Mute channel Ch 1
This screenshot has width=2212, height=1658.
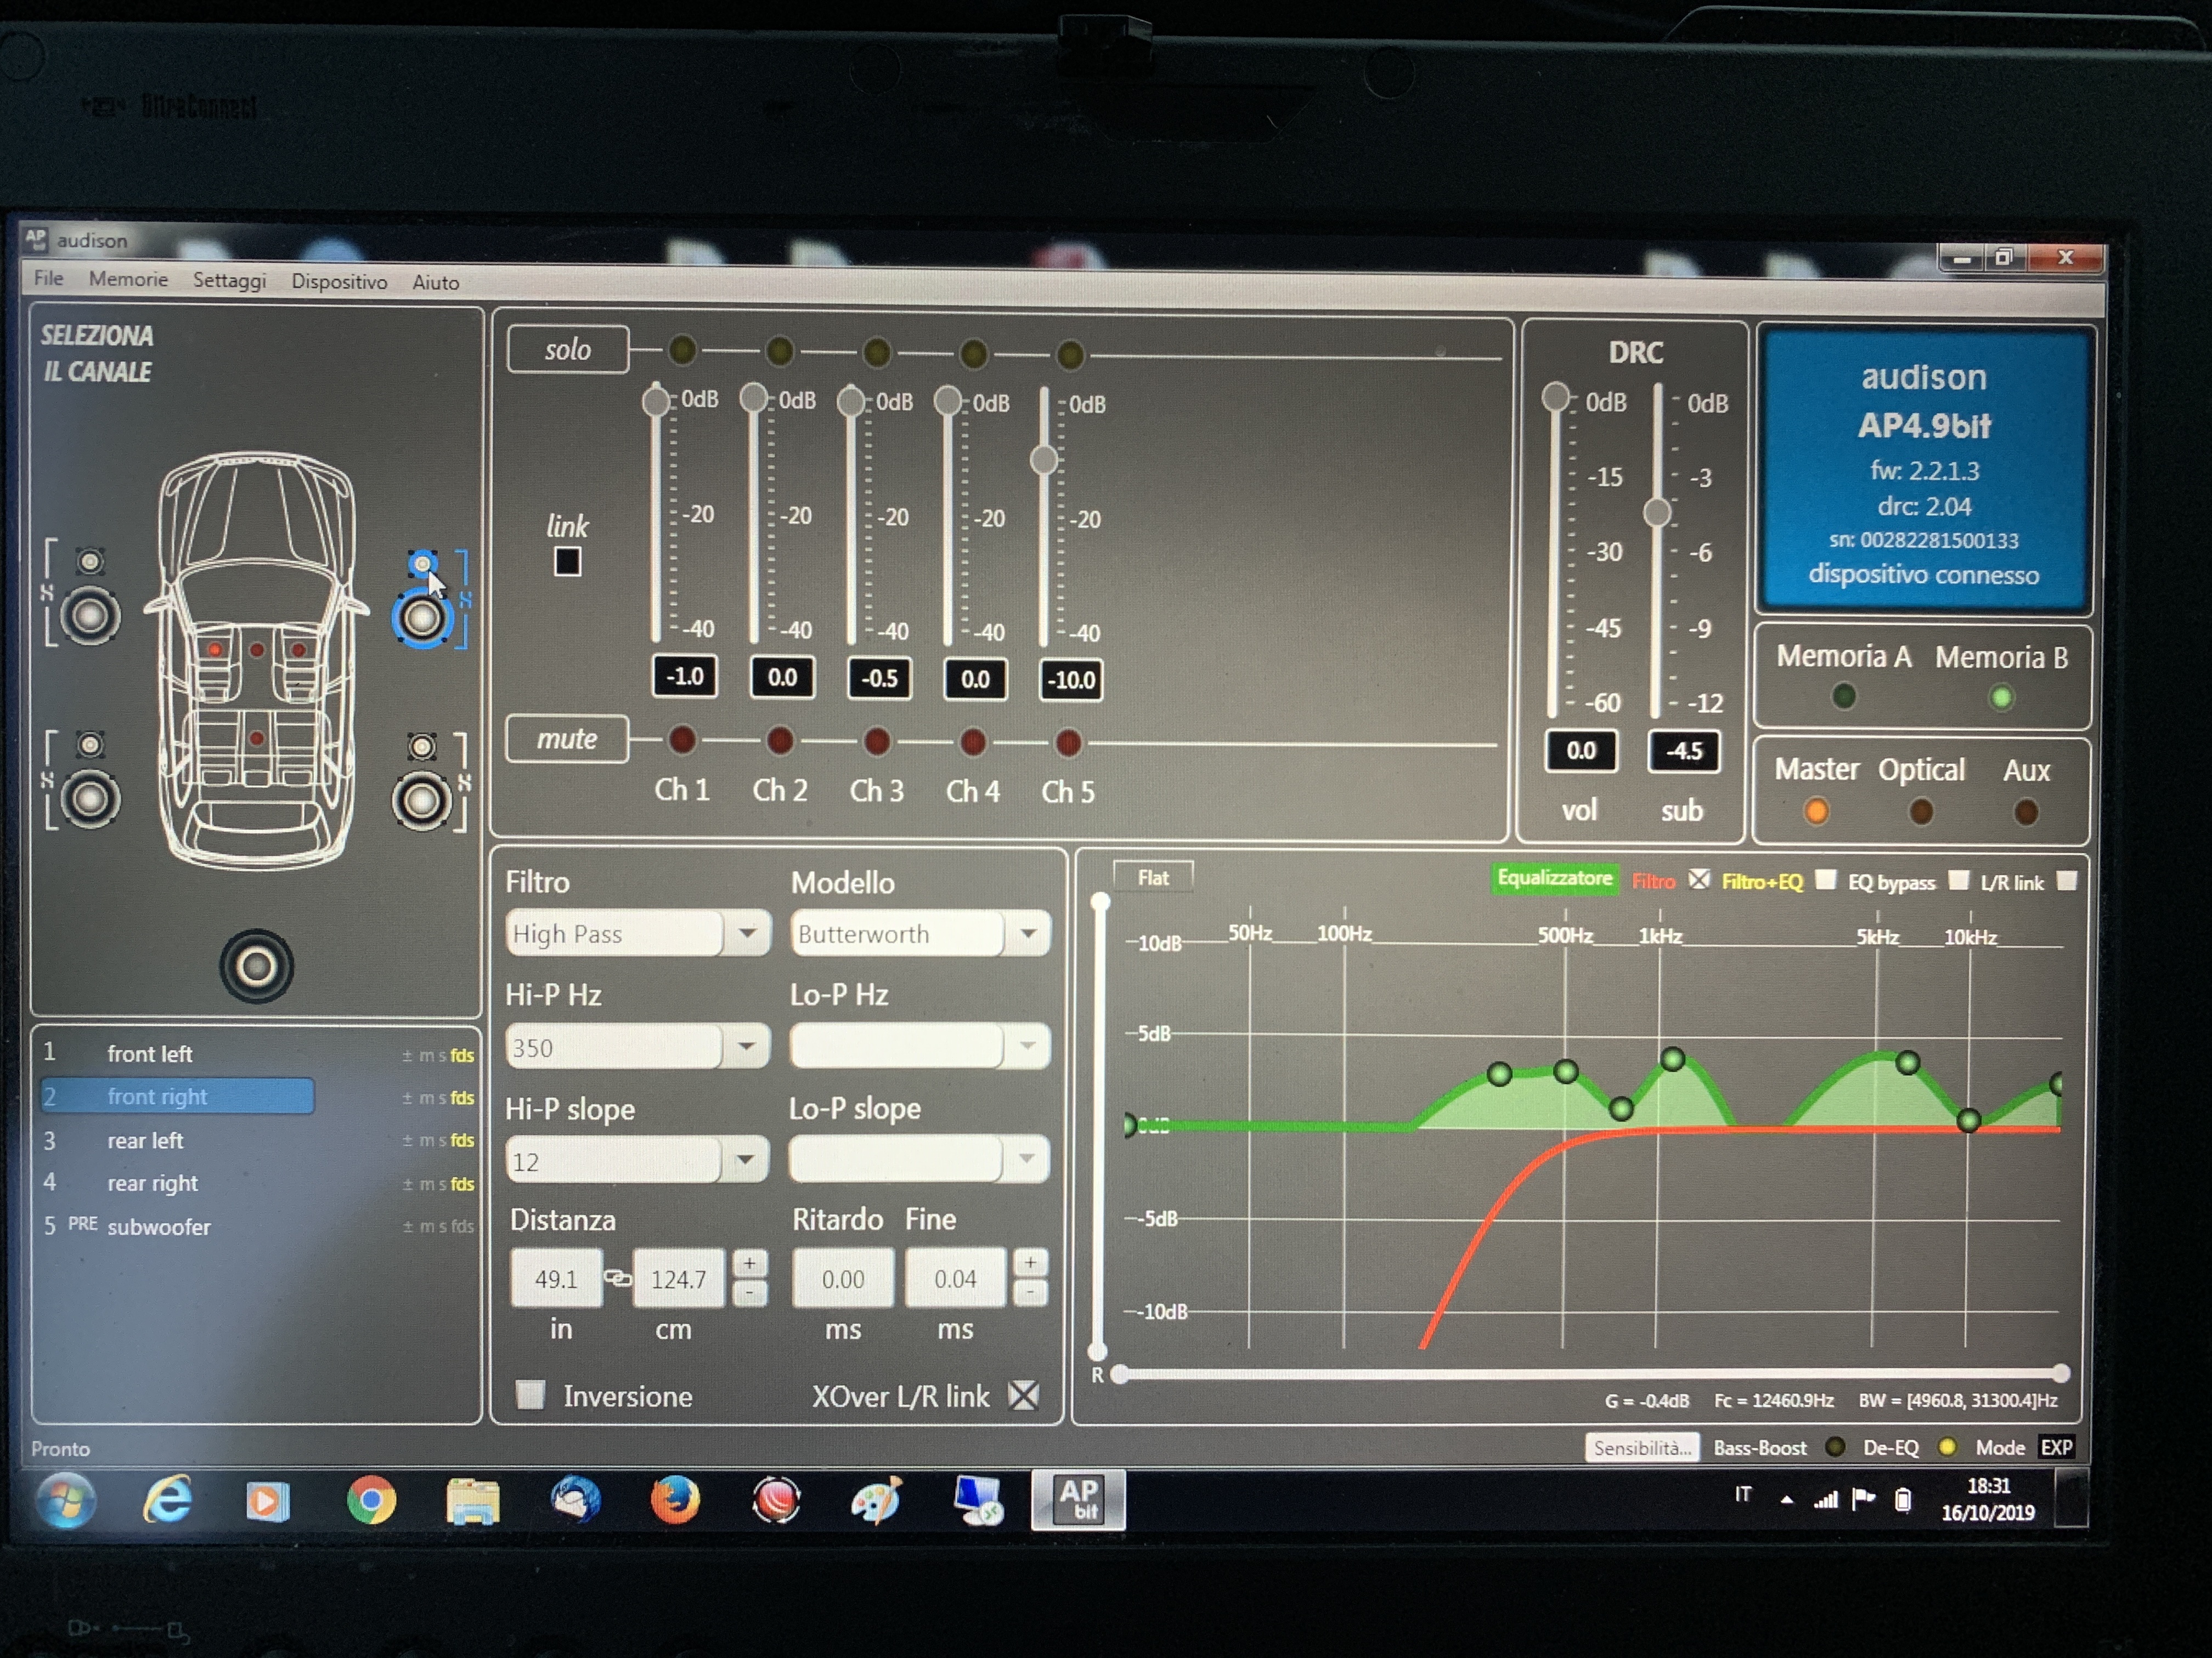pyautogui.click(x=682, y=740)
